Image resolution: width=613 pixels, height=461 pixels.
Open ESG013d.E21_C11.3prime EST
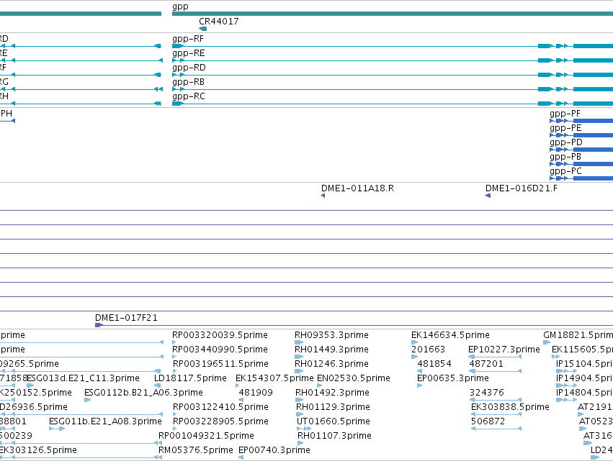coord(83,378)
